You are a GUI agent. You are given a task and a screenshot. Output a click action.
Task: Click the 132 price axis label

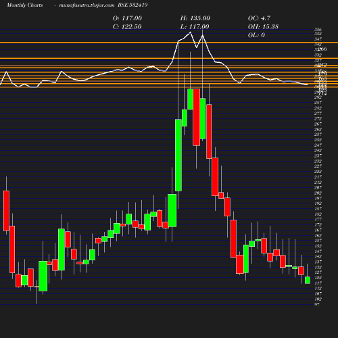(318, 267)
